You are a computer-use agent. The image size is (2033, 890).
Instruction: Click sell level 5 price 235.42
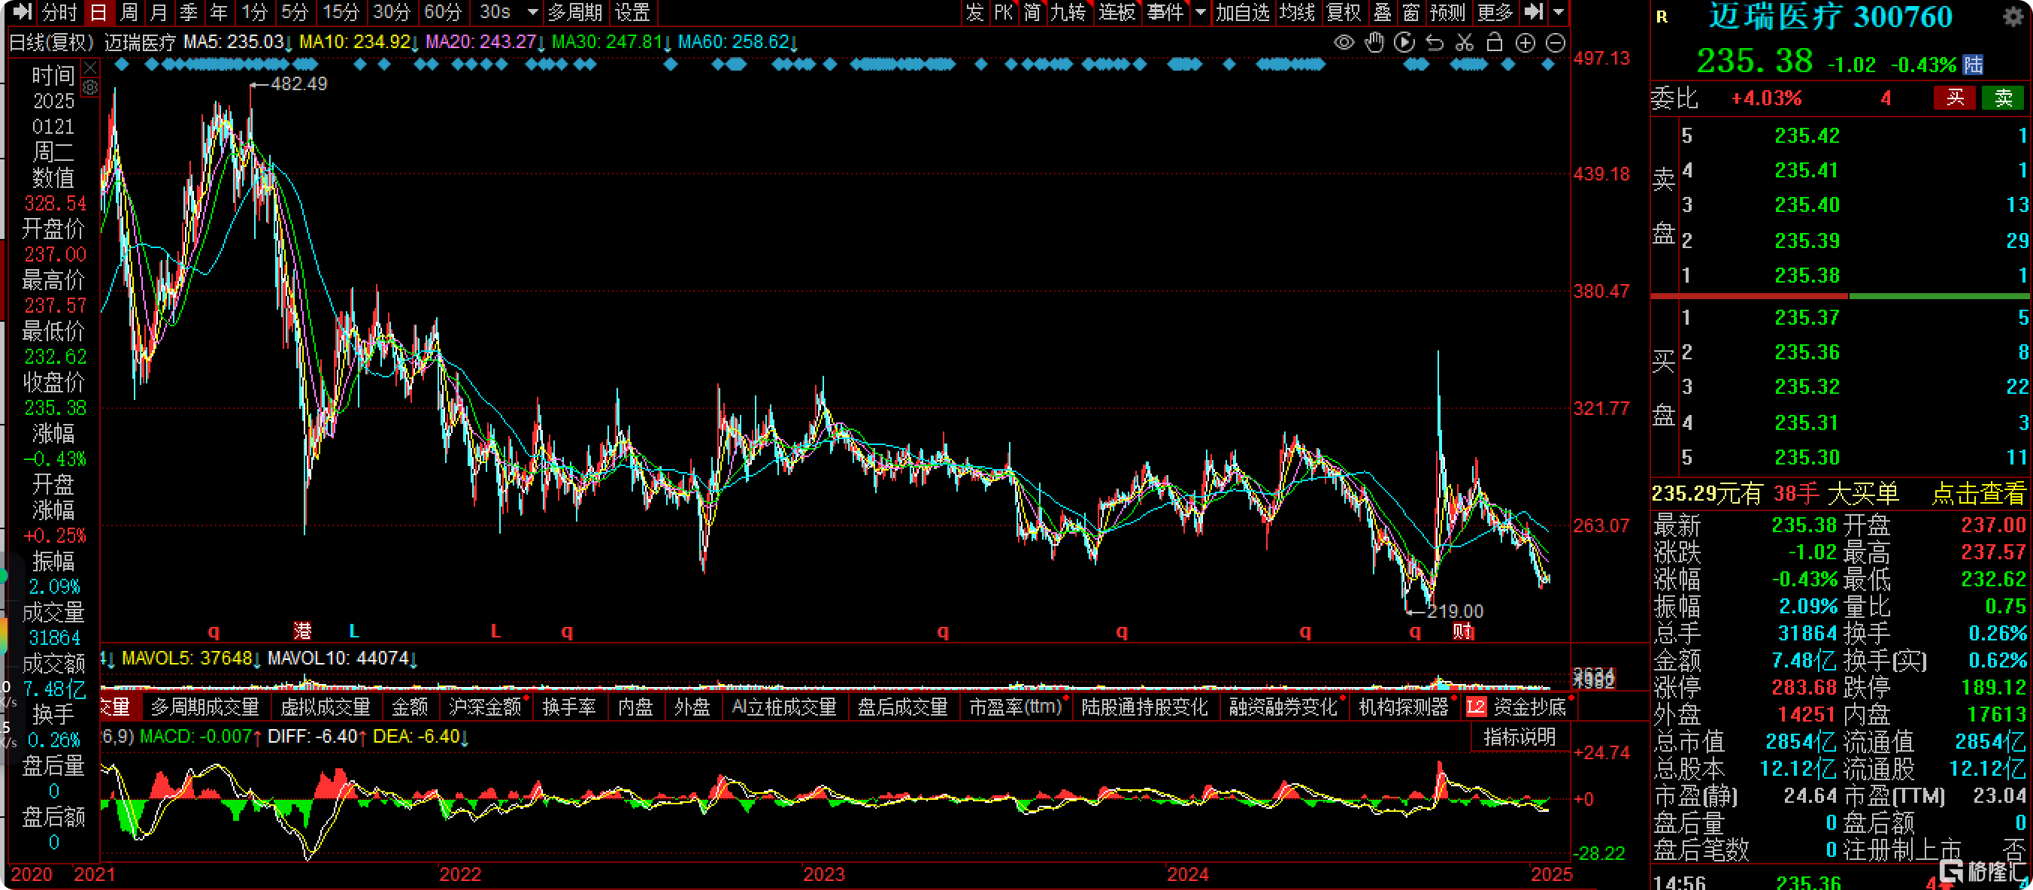pos(1807,136)
